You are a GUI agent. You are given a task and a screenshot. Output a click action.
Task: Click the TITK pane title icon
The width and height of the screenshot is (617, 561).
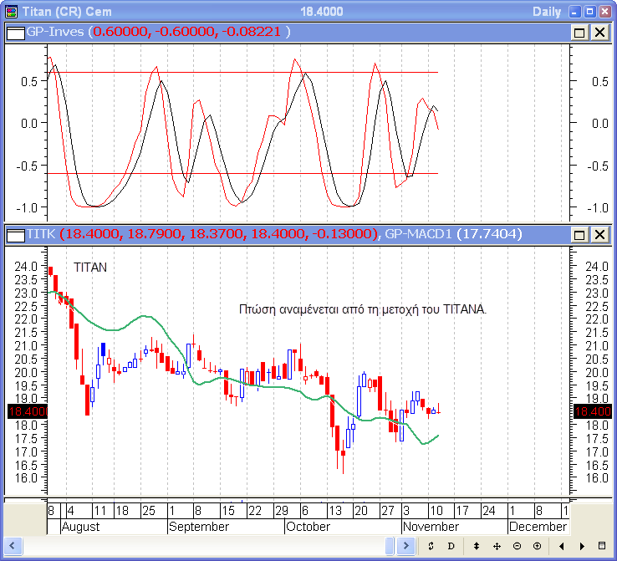click(x=15, y=235)
